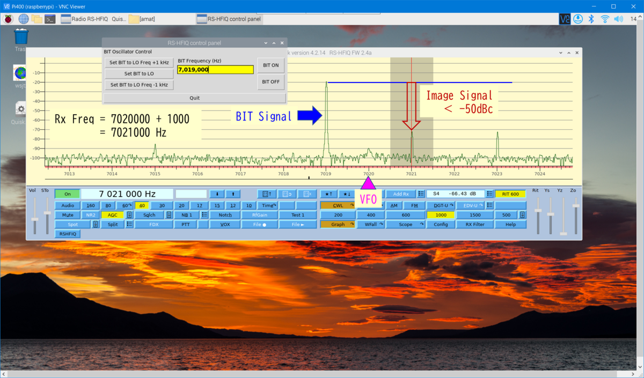Launch the terminal from the taskbar
Image resolution: width=644 pixels, height=378 pixels.
pos(50,19)
